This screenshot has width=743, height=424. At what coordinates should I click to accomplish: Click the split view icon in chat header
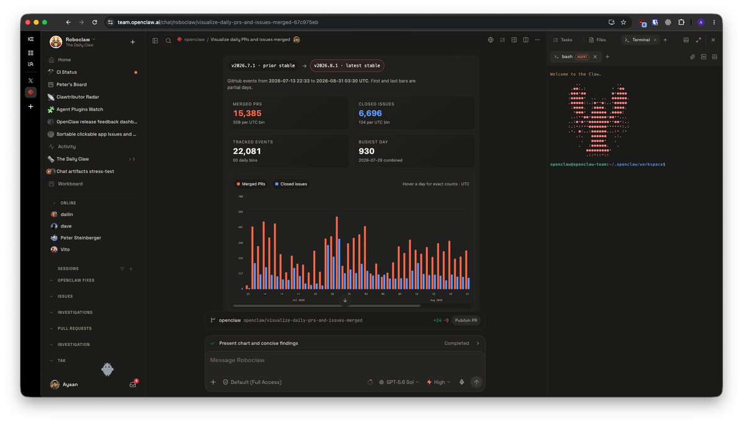click(526, 40)
